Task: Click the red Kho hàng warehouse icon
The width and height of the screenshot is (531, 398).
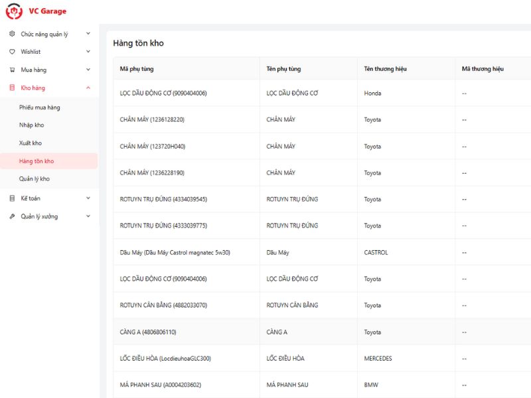Action: click(x=12, y=88)
